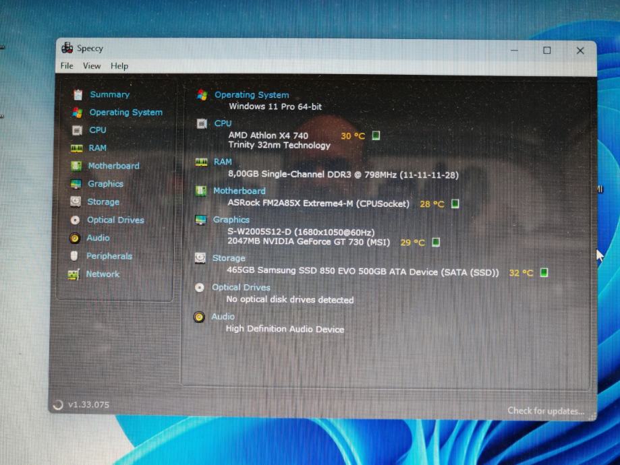The width and height of the screenshot is (620, 465).
Task: Click the Storage drive icon in sidebar
Action: pos(76,202)
